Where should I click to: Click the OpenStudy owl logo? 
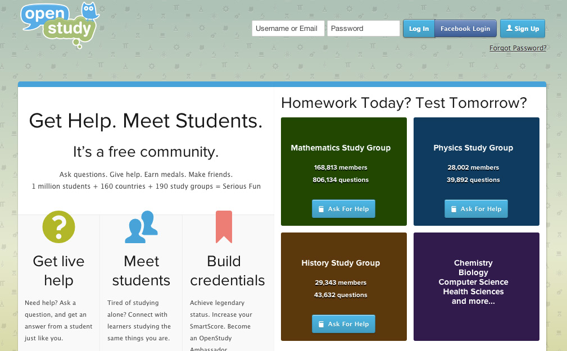point(58,24)
